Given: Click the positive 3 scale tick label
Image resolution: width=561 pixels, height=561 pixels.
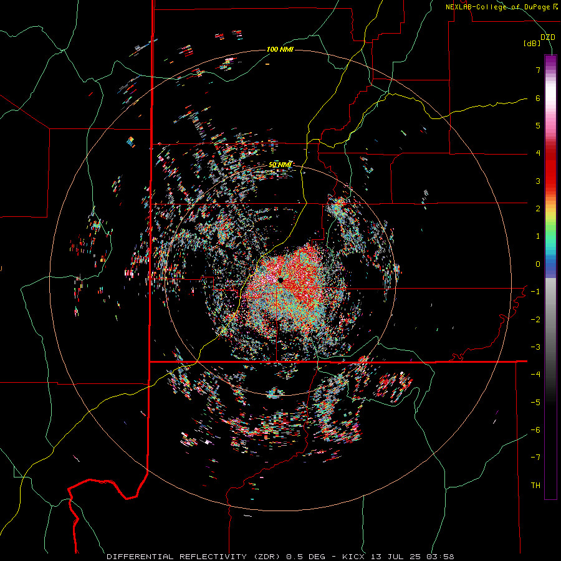Looking at the screenshot, I should (538, 181).
